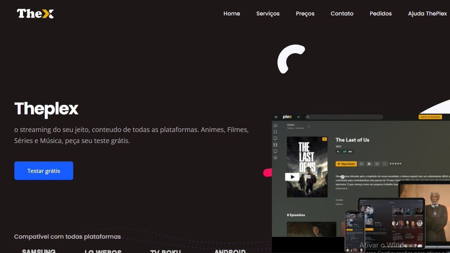Click 'Compatível com todas plataformas' text
The image size is (450, 253).
tap(67, 237)
